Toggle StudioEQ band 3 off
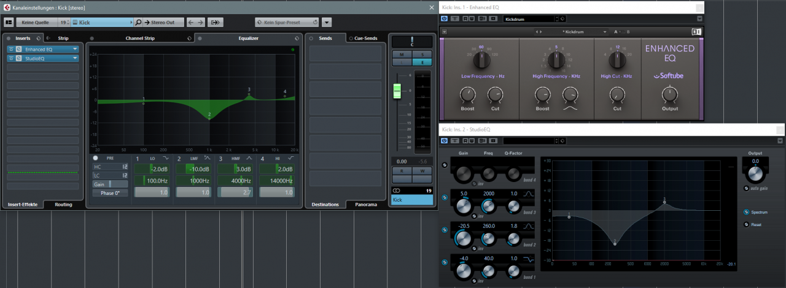The width and height of the screenshot is (786, 288). 445,198
